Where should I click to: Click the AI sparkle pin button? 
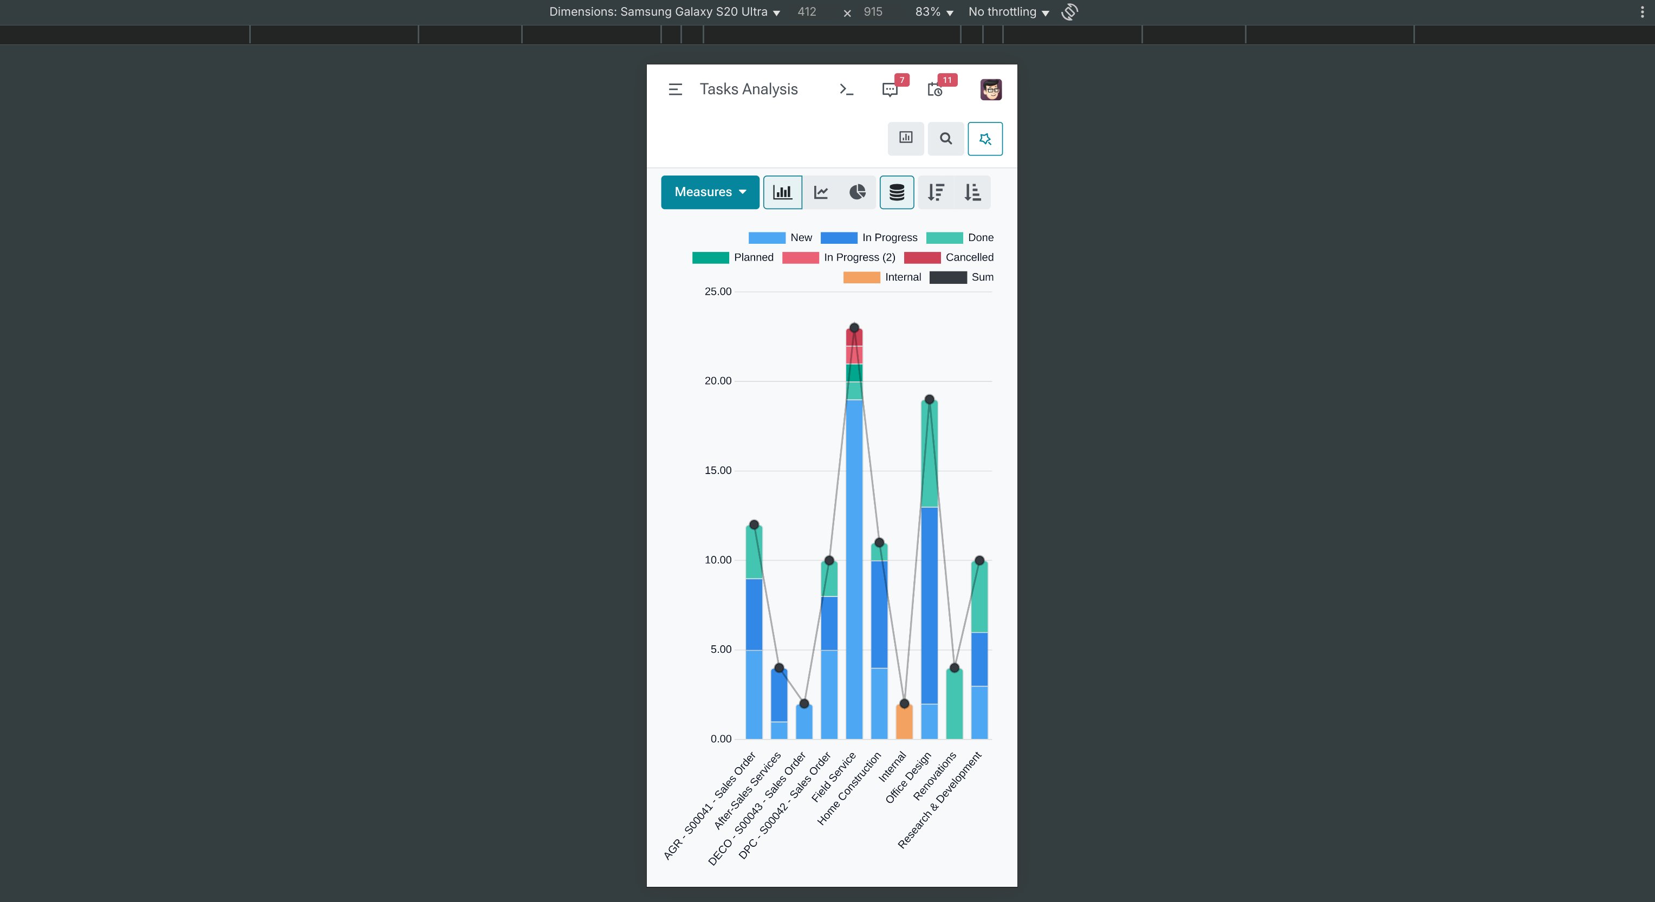[985, 138]
